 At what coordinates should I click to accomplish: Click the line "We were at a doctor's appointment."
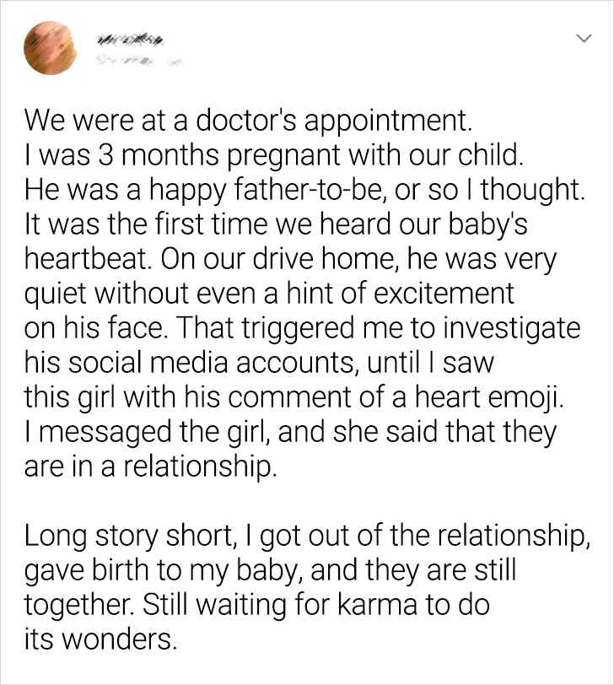click(245, 122)
